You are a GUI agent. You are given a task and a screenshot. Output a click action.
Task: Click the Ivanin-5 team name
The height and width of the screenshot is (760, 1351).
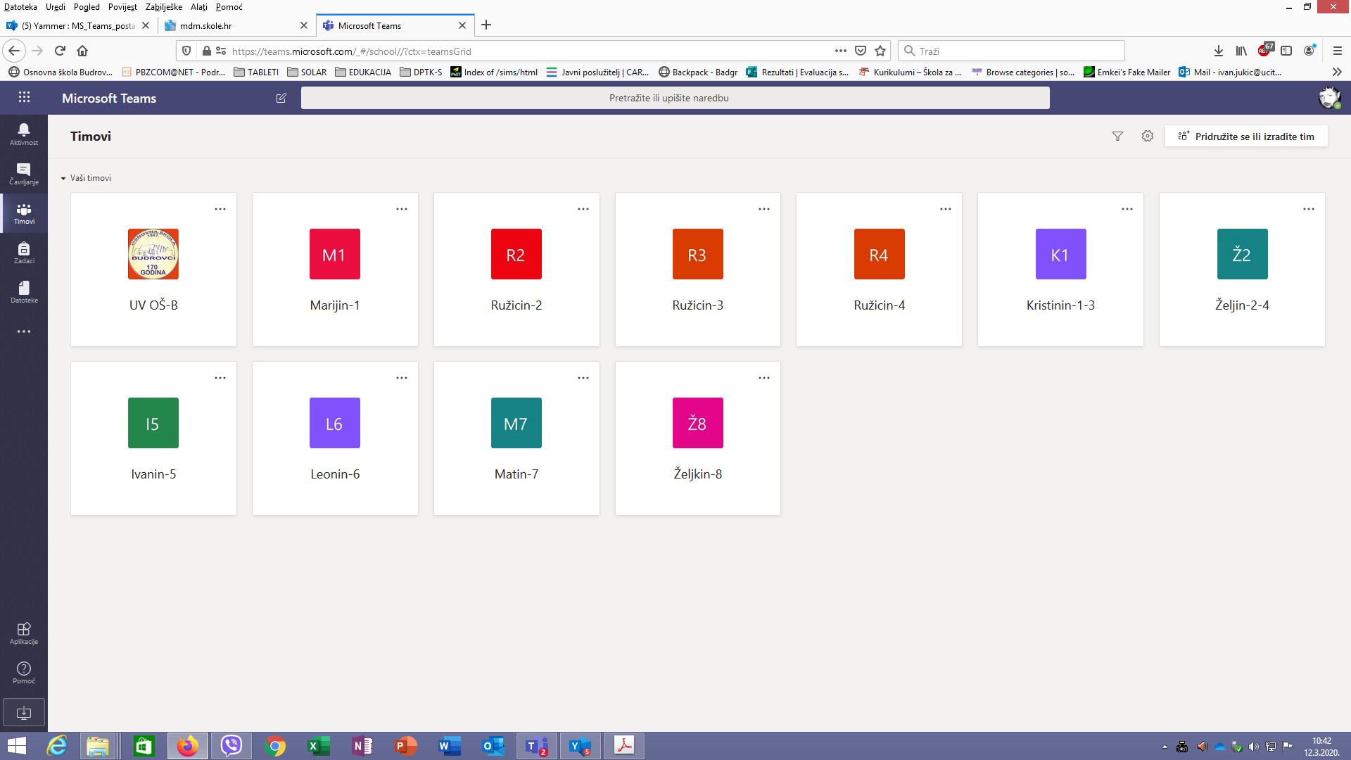tap(153, 474)
